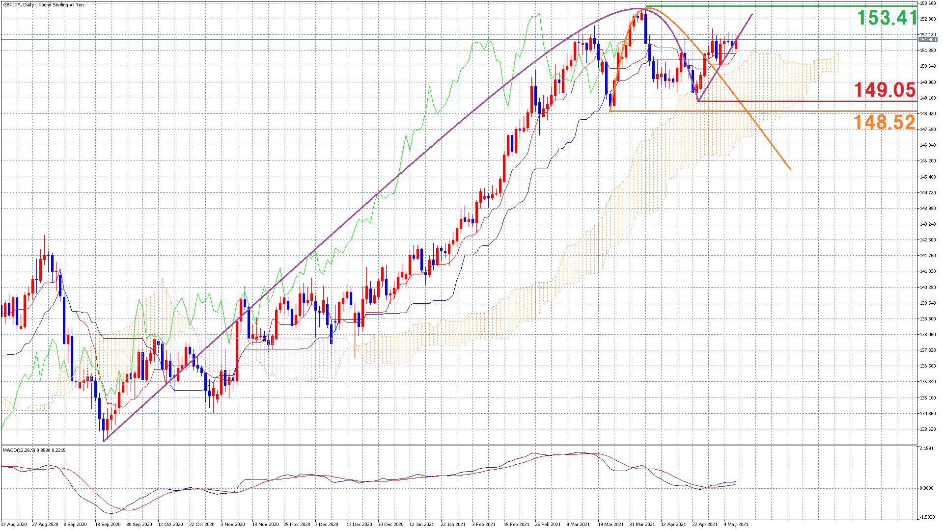Click the 31 Mar 2021 date label
This screenshot has width=943, height=530.
point(642,524)
